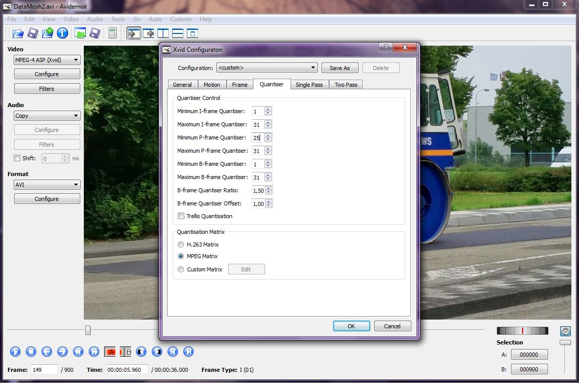Image resolution: width=579 pixels, height=383 pixels.
Task: Click the vertical volume slider handle
Action: click(x=565, y=342)
